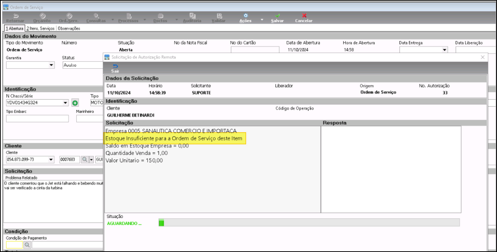The image size is (497, 252).
Task: Click the Sair icon in authorization dialog
Action: pyautogui.click(x=115, y=66)
